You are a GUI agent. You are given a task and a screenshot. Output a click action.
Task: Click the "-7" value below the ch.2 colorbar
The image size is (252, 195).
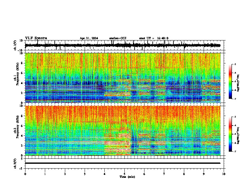(234, 152)
